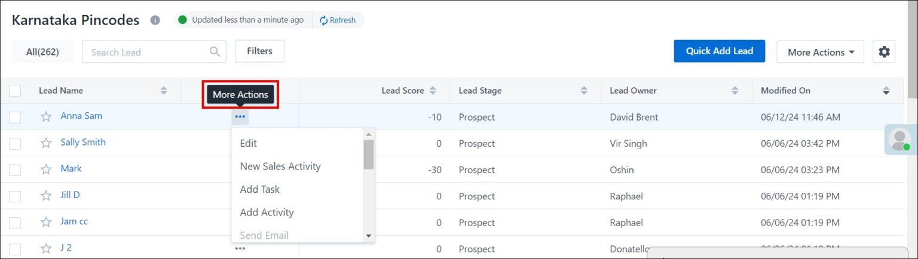
Task: Tick the checkbox for Anna Sam
Action: tap(15, 118)
